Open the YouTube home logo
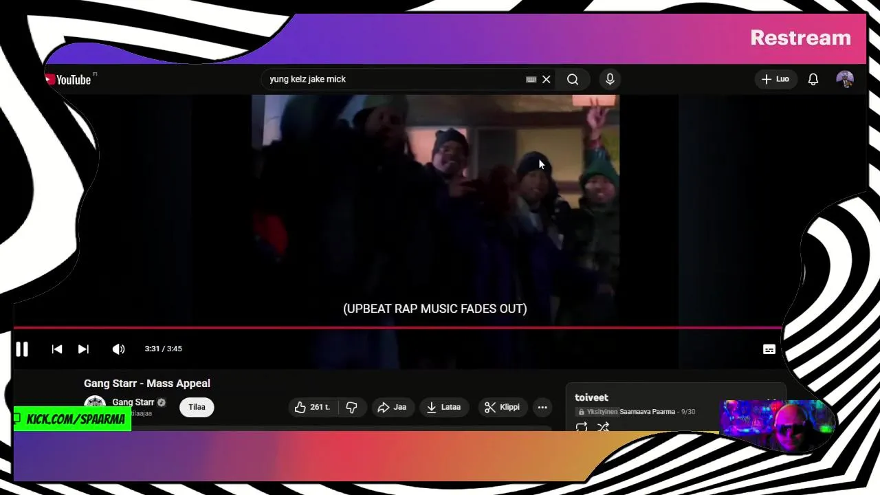The width and height of the screenshot is (880, 495). tap(68, 80)
